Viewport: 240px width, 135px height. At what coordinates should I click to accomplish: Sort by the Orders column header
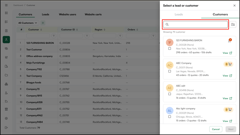pyautogui.click(x=133, y=30)
